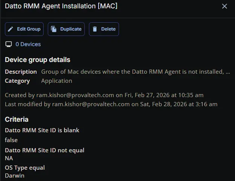235x181 pixels.
Task: Select the Datto RMM Site ID is blank criterion
Action: [42, 130]
